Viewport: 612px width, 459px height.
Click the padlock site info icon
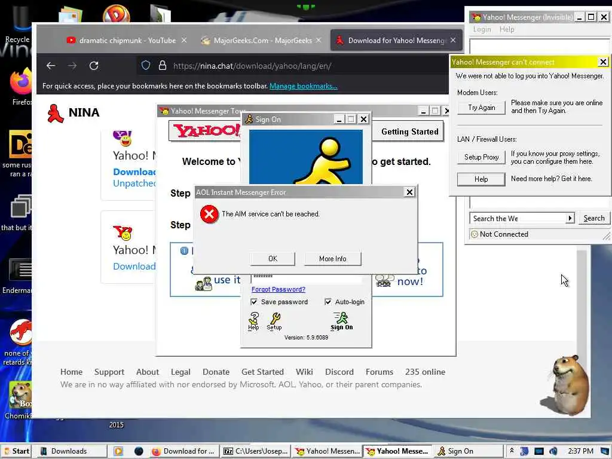pyautogui.click(x=163, y=65)
